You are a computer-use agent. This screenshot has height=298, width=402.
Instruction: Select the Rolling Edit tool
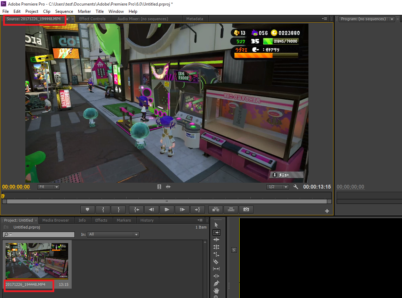tap(216, 247)
